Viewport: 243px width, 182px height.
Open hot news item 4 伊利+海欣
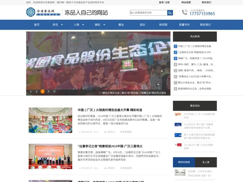pyautogui.click(x=196, y=64)
